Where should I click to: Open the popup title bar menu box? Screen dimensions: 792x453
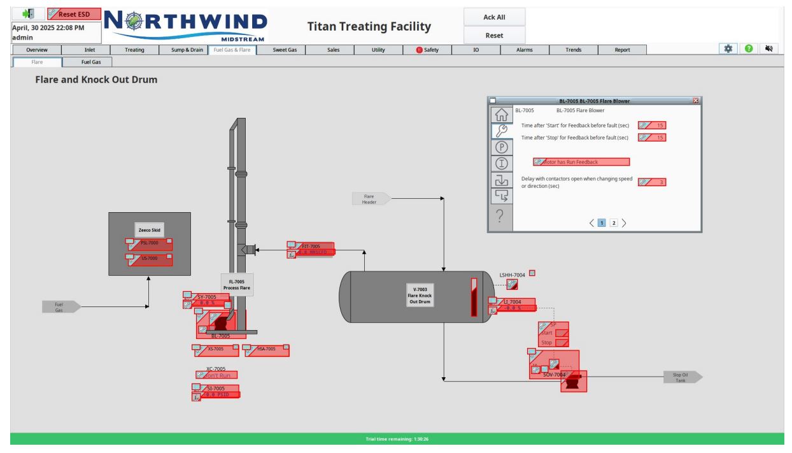492,101
